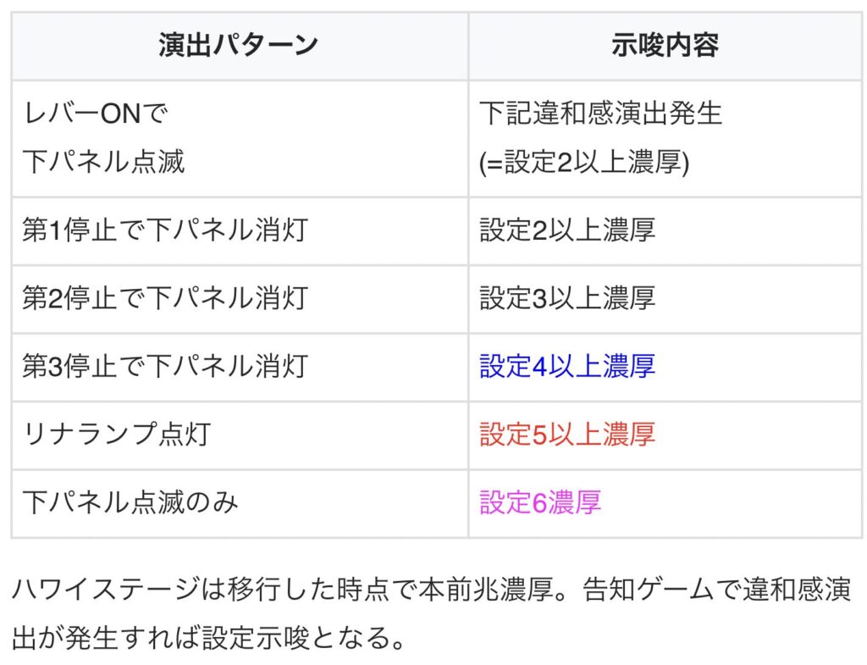Click 下パネル点滅 text under レバーON

click(x=103, y=162)
